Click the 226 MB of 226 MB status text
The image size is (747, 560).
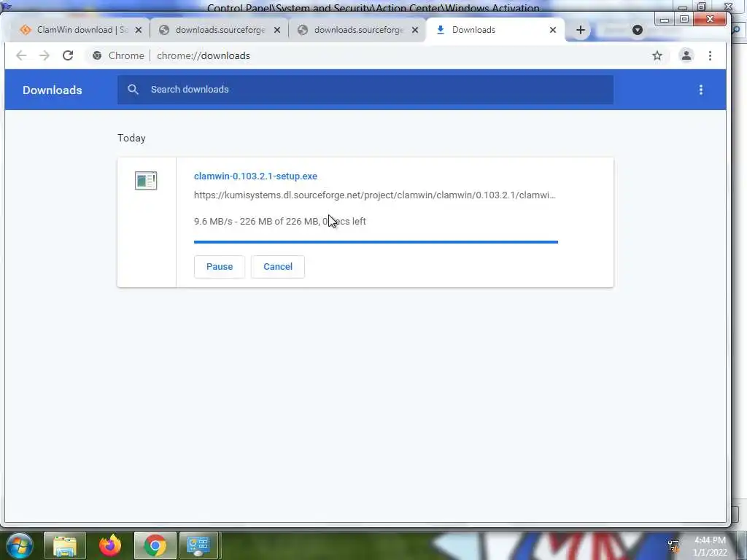(x=279, y=222)
